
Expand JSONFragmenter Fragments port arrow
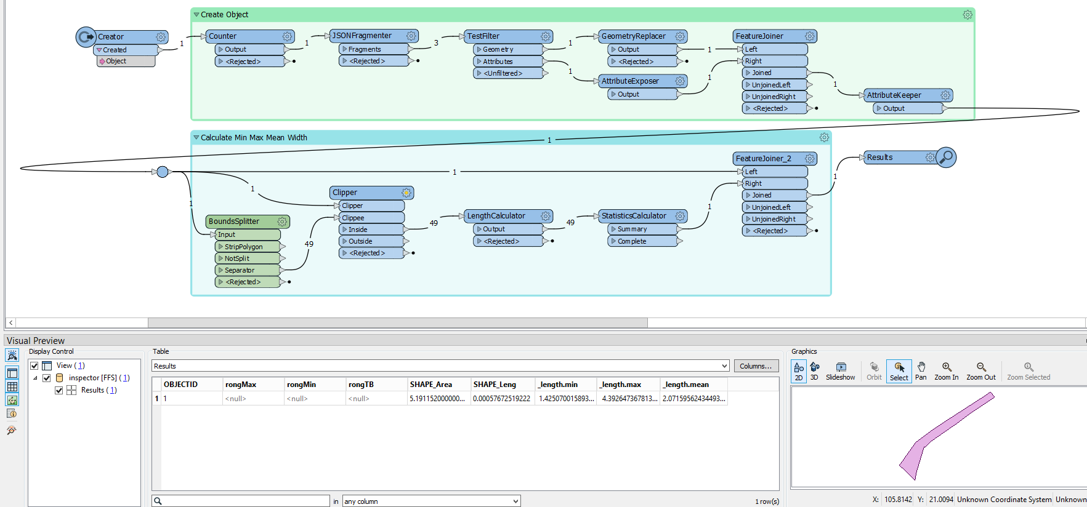point(345,49)
